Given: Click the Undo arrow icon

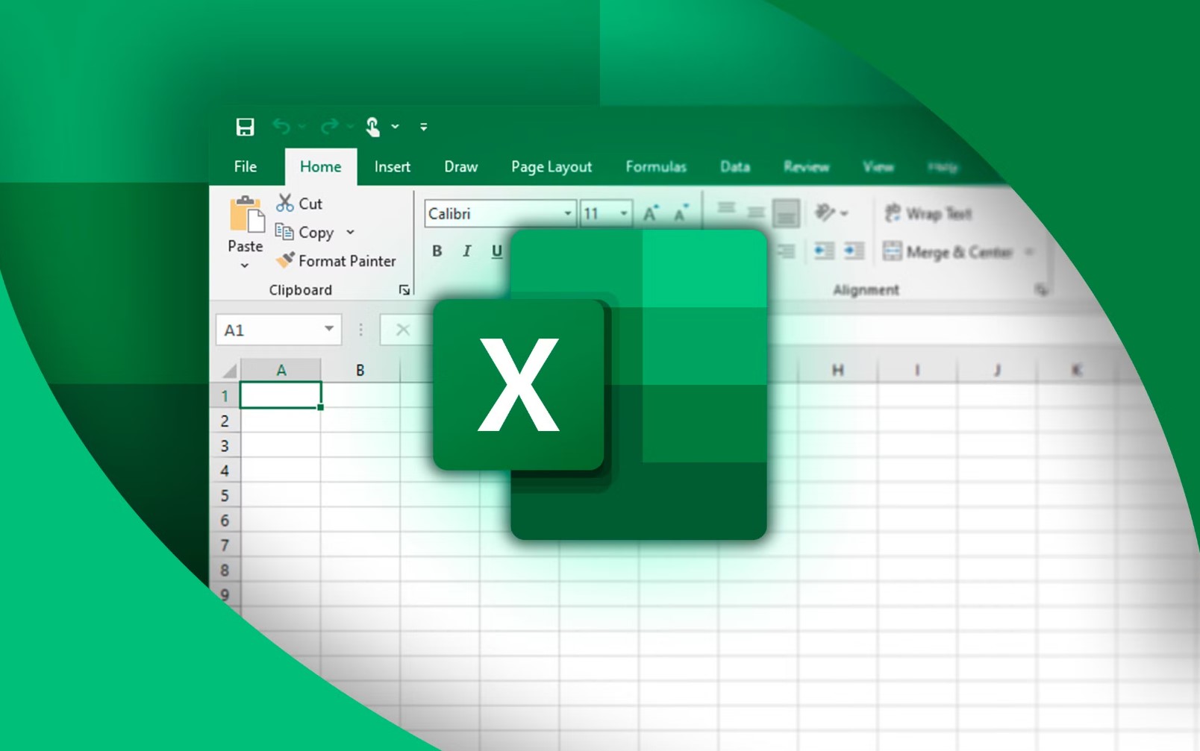Looking at the screenshot, I should [x=281, y=127].
